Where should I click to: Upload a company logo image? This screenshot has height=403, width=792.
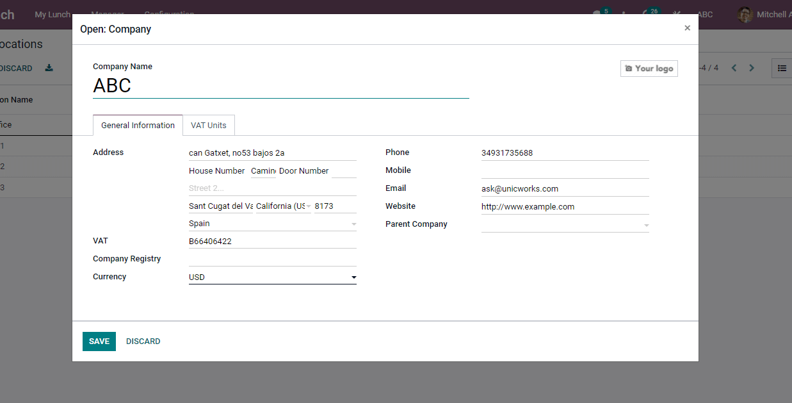pyautogui.click(x=649, y=69)
